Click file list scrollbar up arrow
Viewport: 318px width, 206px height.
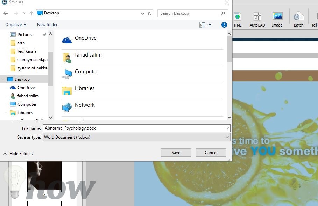(229, 34)
